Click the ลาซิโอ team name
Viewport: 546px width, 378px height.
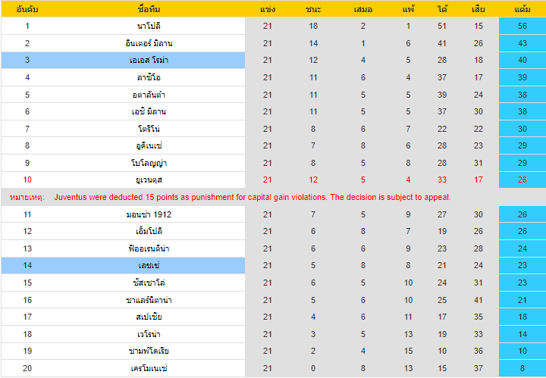point(149,77)
